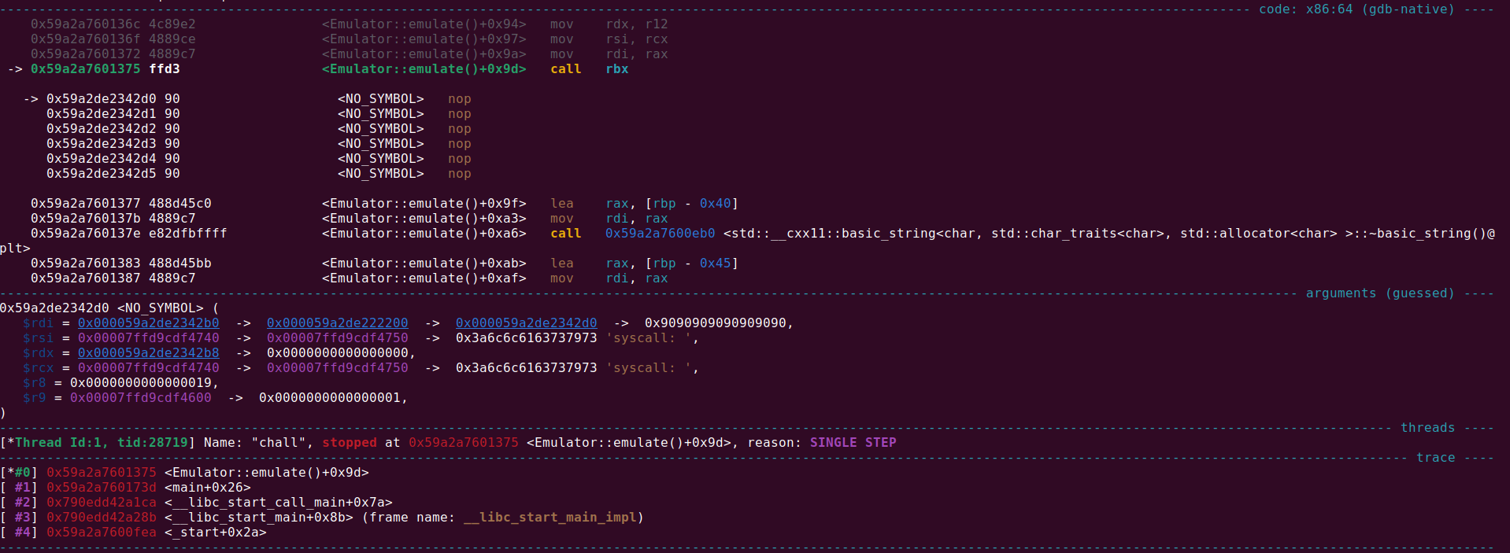This screenshot has height=553, width=1510.
Task: Select the 'SINGLE STEP' stop reason
Action: tap(853, 443)
